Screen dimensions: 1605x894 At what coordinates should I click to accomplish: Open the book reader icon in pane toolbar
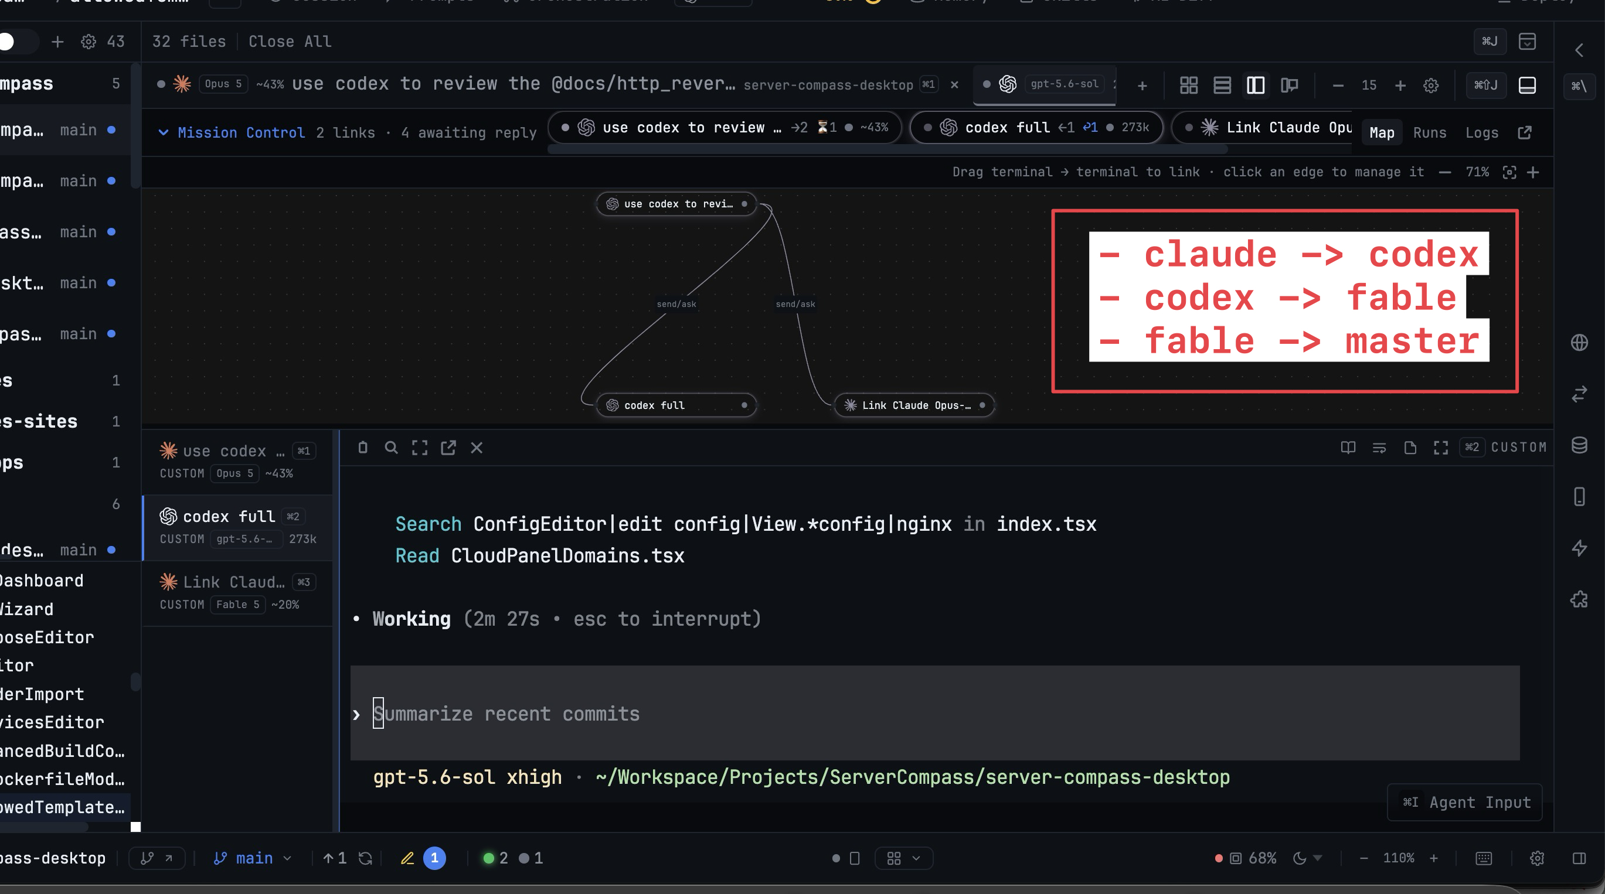click(x=1348, y=448)
